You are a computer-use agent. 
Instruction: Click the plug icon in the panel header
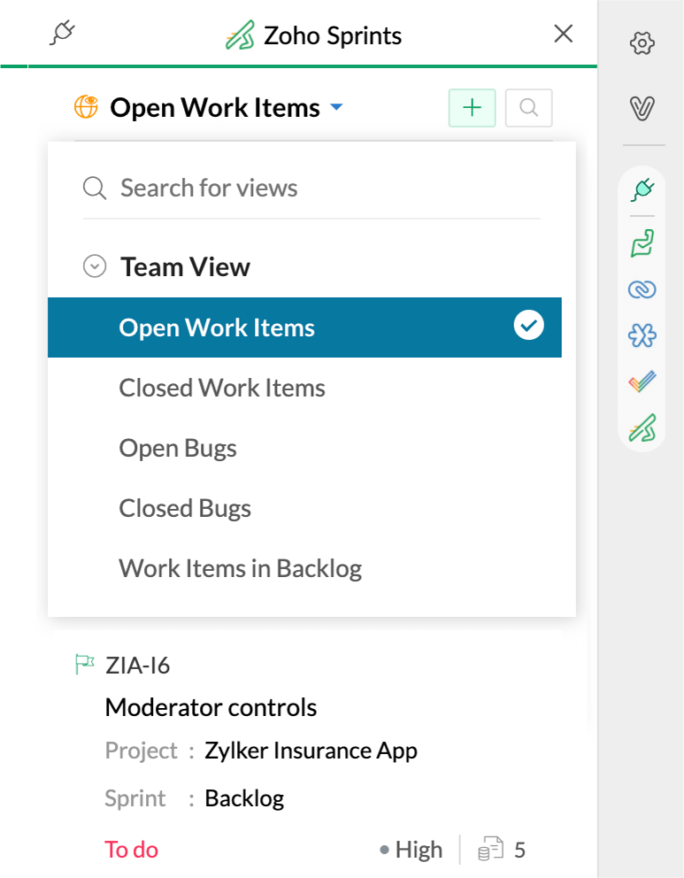click(x=63, y=35)
